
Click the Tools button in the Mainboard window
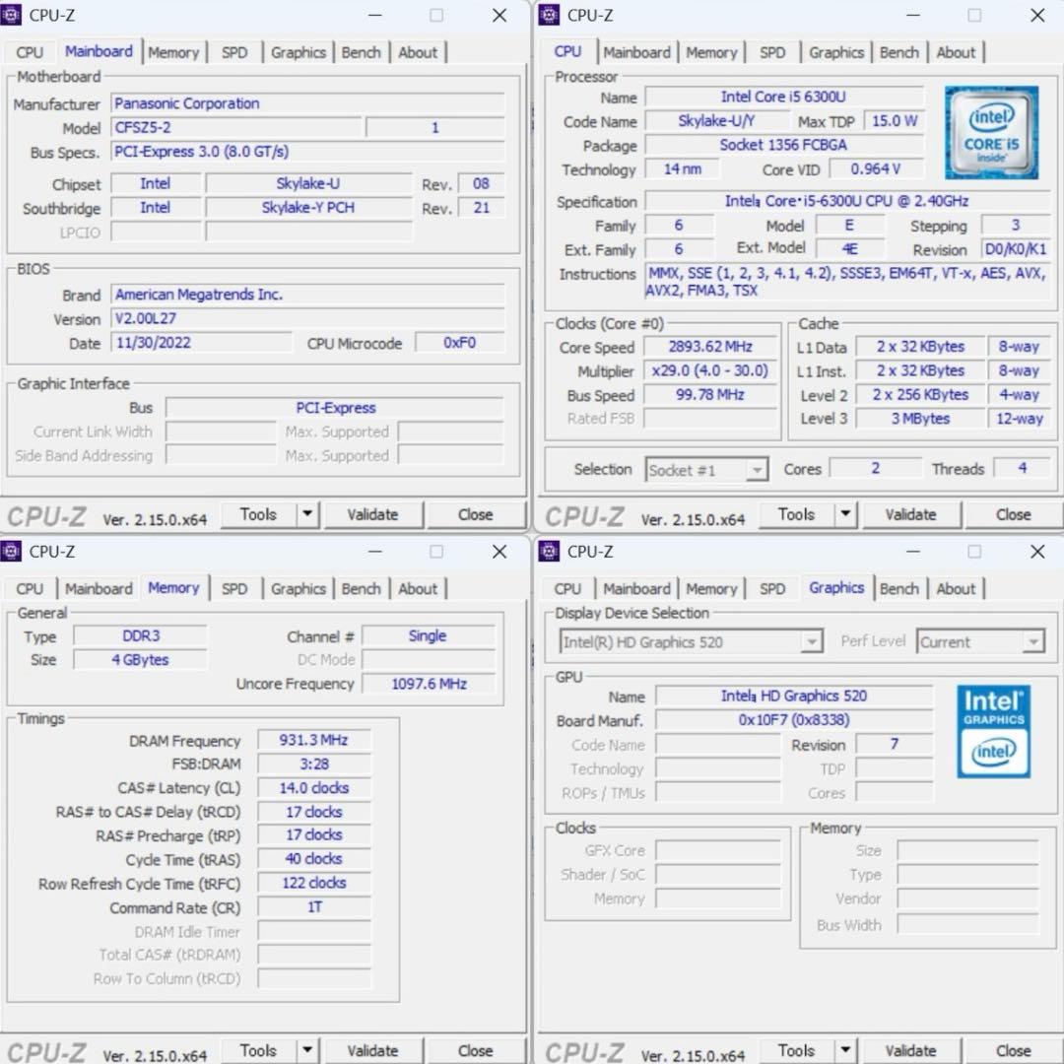click(258, 514)
